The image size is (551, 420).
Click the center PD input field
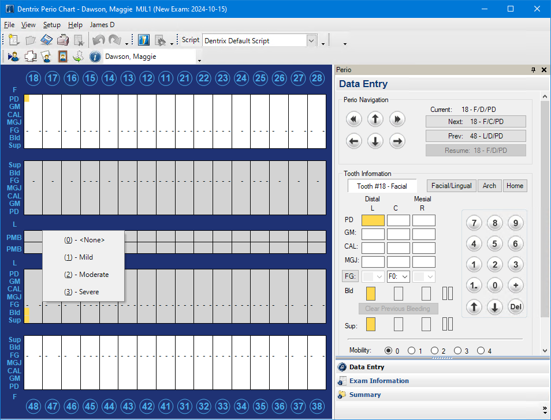point(398,220)
